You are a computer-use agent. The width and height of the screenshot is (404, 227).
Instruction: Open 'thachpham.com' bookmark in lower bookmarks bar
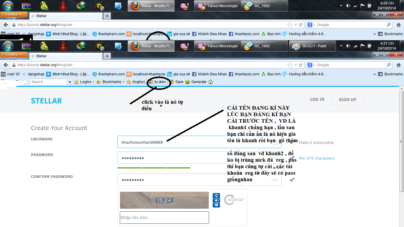(x=109, y=74)
